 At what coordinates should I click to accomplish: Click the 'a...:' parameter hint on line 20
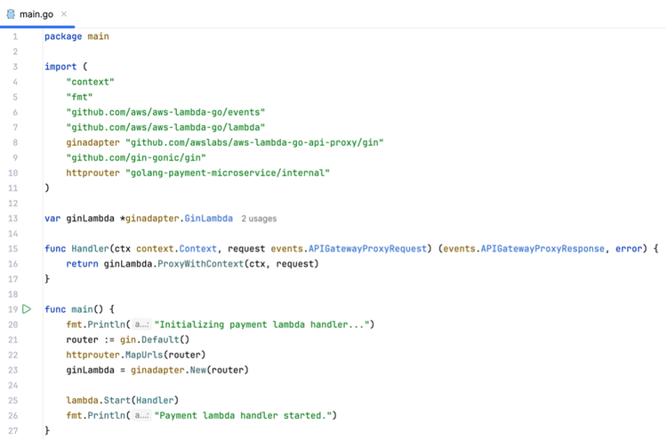tap(141, 324)
